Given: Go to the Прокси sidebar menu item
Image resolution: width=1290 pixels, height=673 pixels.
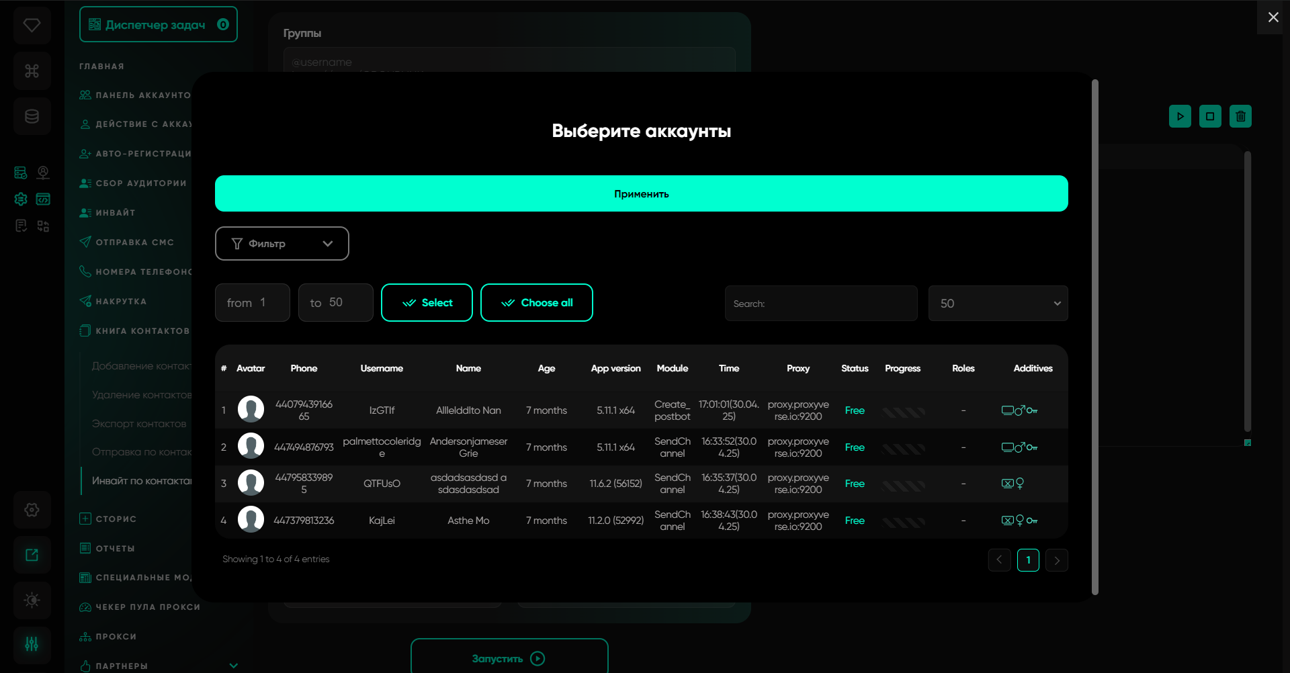Looking at the screenshot, I should click(x=116, y=637).
